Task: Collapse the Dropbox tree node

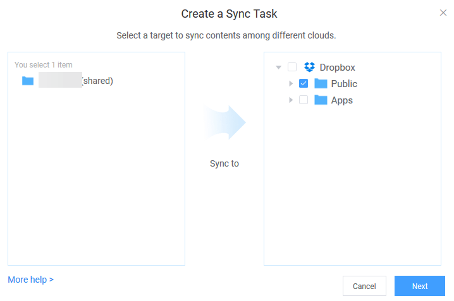Action: pyautogui.click(x=279, y=68)
